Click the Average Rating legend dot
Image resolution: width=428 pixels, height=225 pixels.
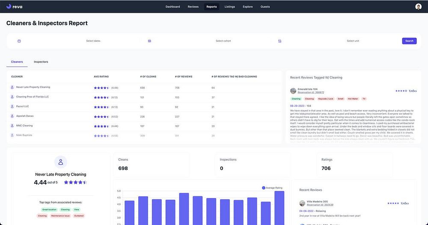[263, 188]
